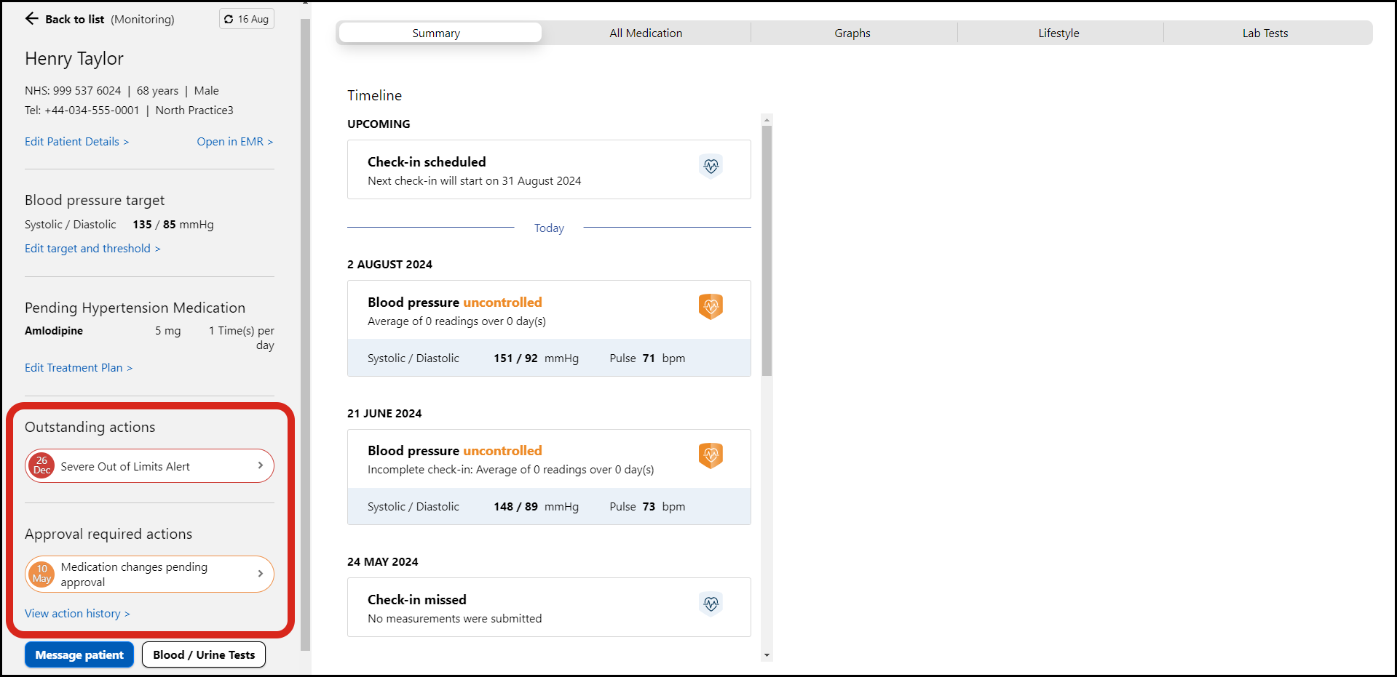Click heart icon on Check-in missed card
This screenshot has height=677, width=1397.
coord(711,604)
